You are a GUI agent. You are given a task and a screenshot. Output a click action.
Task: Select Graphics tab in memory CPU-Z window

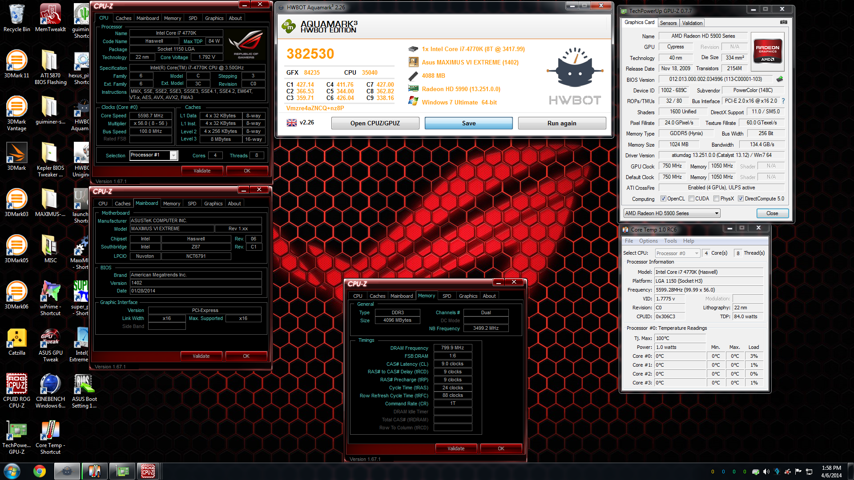[x=468, y=296]
